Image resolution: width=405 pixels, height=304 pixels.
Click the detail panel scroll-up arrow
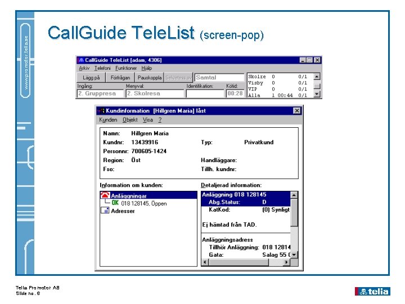click(x=294, y=195)
